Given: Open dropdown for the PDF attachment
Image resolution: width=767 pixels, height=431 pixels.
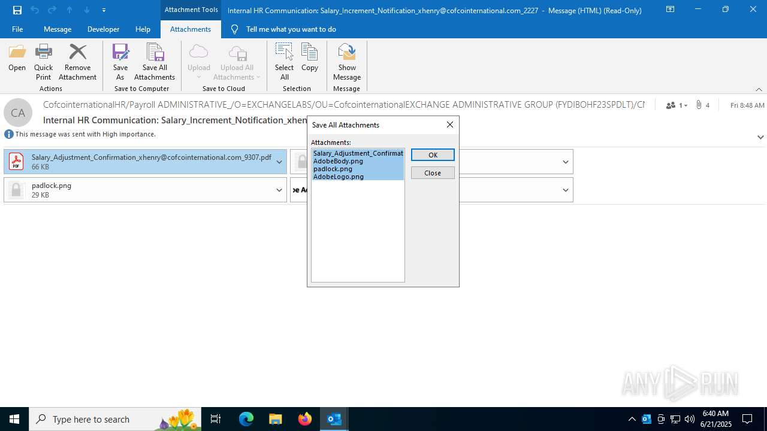Looking at the screenshot, I should (x=279, y=162).
